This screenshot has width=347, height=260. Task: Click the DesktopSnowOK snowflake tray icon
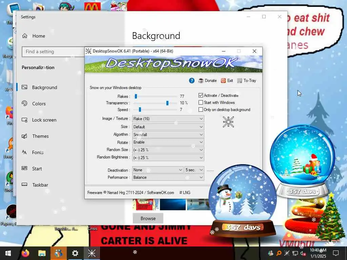coord(287,253)
